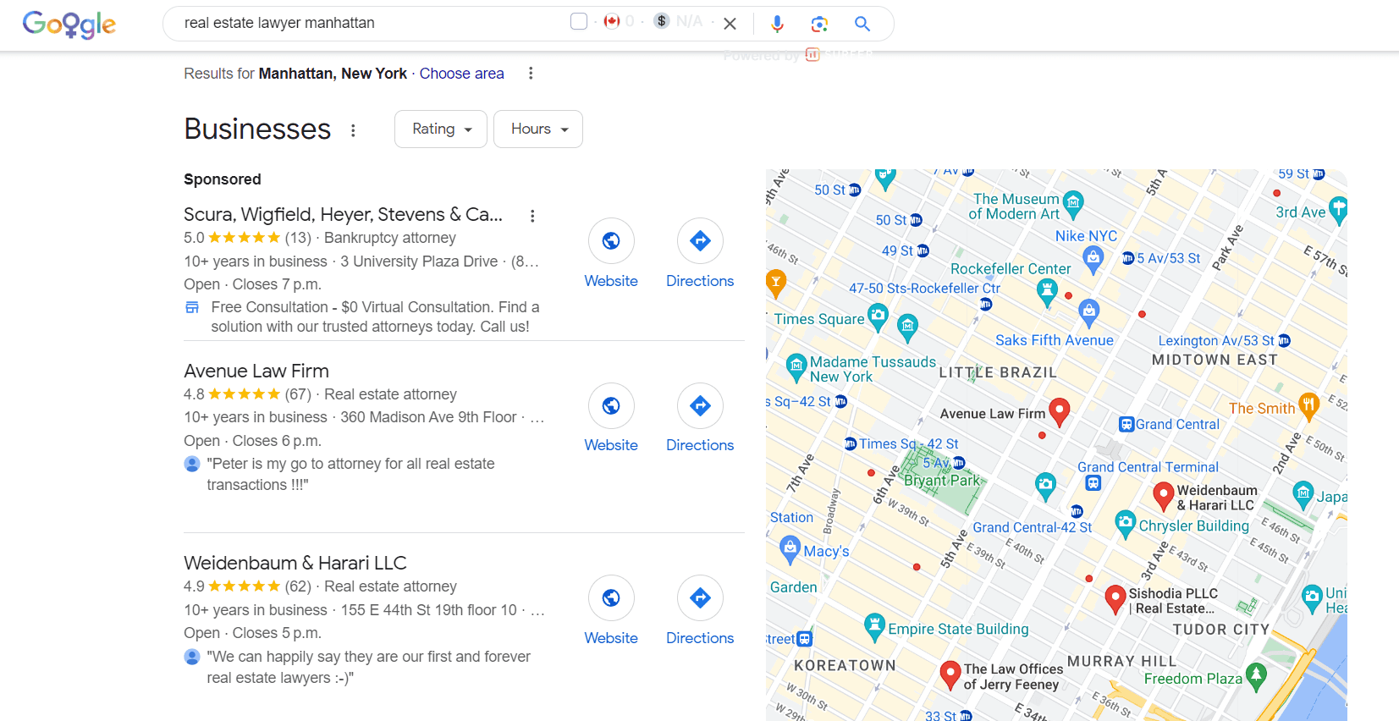Open options menu for Scura Wigfield listing
The height and width of the screenshot is (721, 1399).
click(532, 216)
